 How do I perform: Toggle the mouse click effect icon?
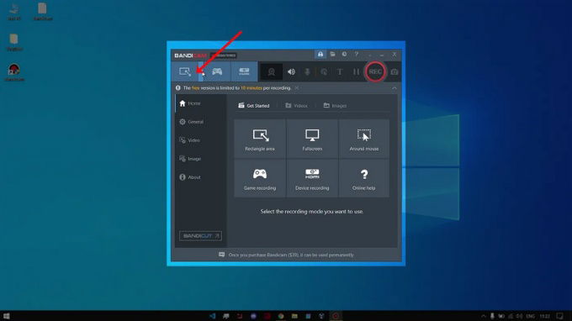tap(324, 71)
